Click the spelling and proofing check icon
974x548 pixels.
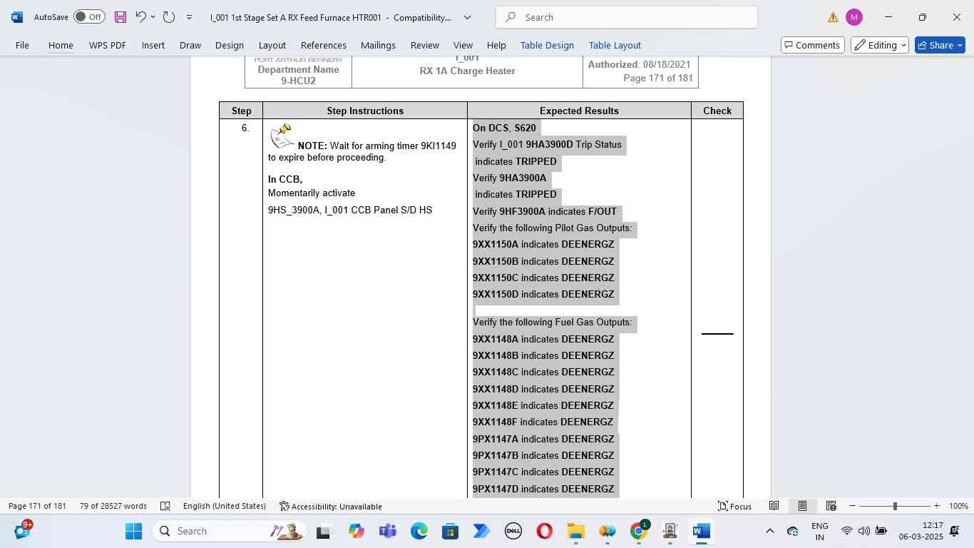pyautogui.click(x=165, y=506)
